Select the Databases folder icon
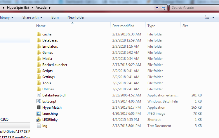 click(x=39, y=40)
